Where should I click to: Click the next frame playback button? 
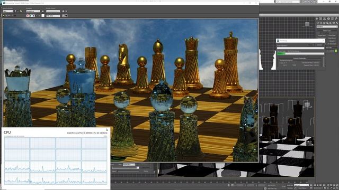click(x=320, y=185)
